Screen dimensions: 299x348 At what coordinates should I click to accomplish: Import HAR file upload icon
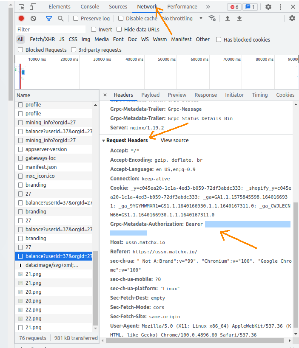[228, 18]
